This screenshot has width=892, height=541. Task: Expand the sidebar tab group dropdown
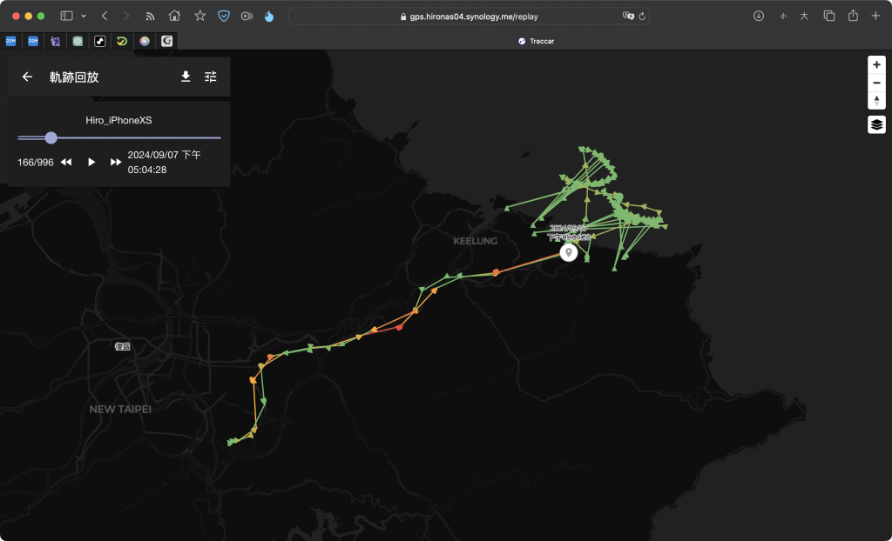click(84, 16)
